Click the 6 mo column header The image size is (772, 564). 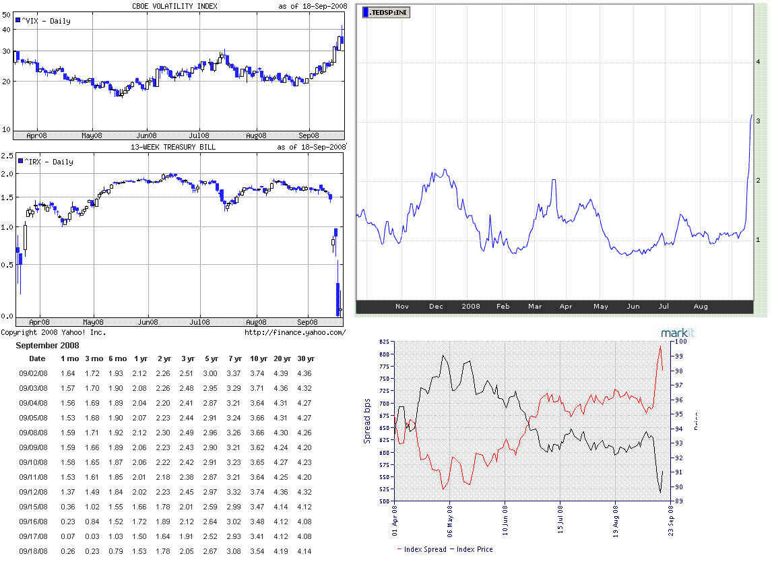[118, 358]
